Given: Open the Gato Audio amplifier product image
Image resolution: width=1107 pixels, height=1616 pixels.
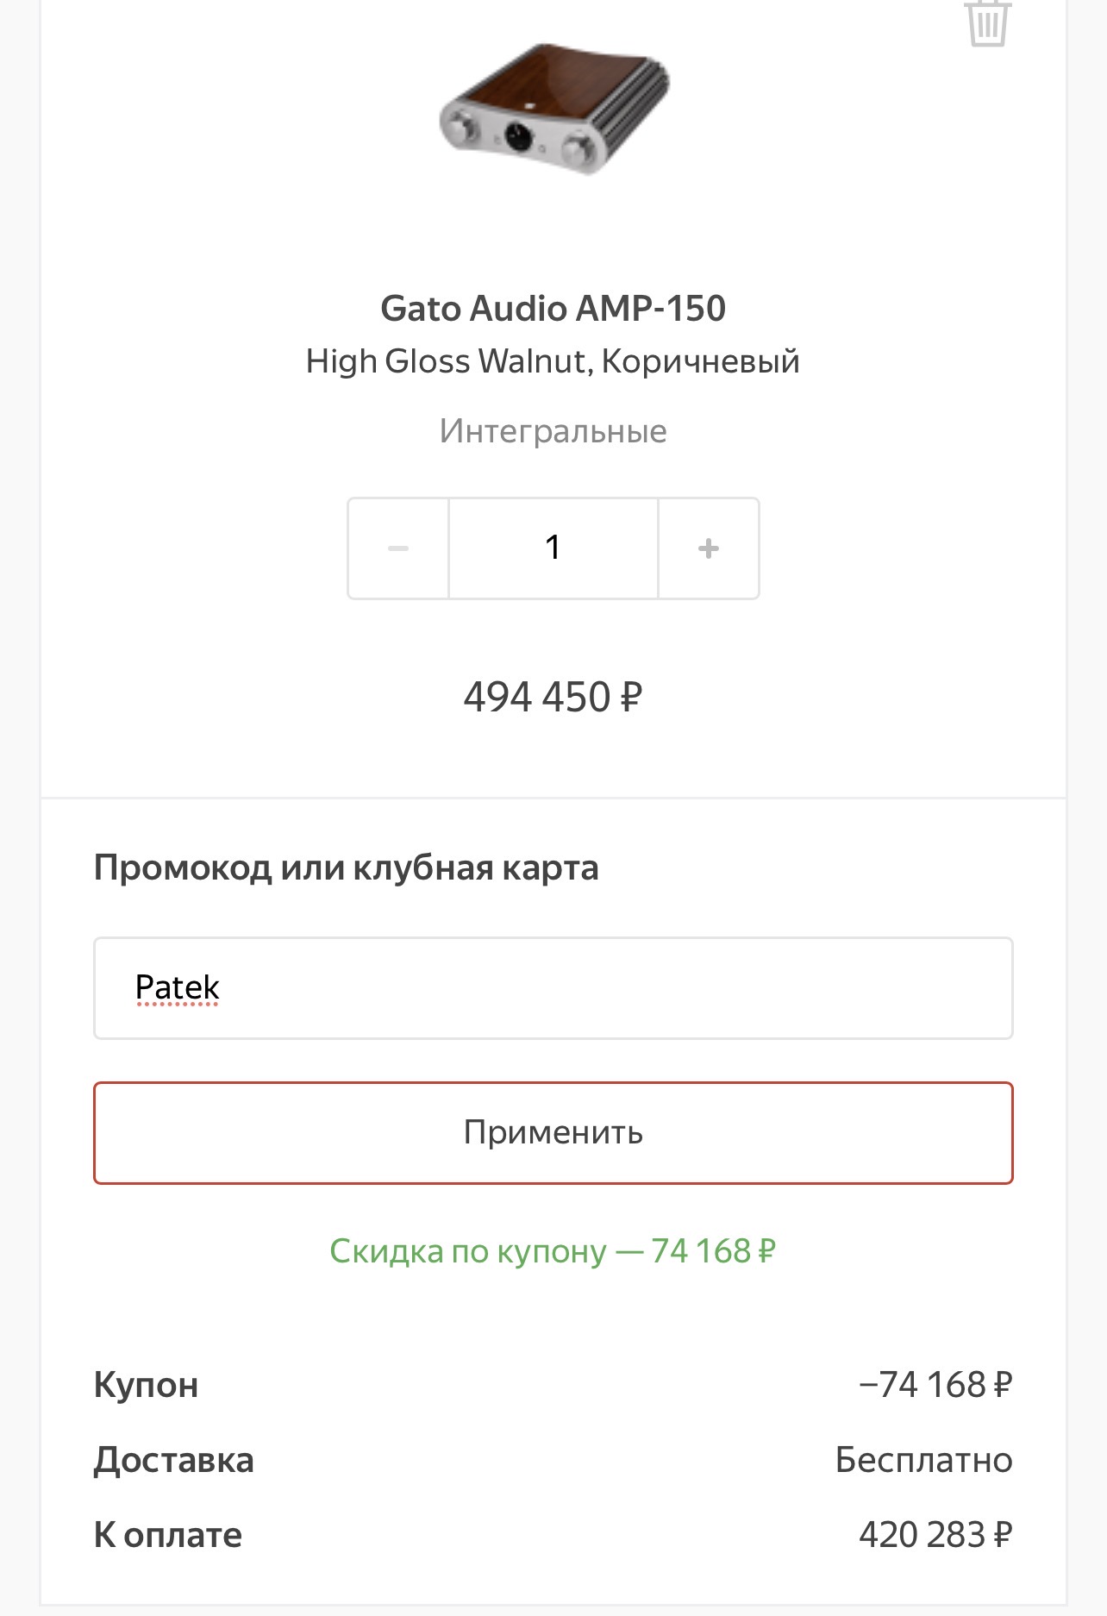Looking at the screenshot, I should click(x=553, y=109).
